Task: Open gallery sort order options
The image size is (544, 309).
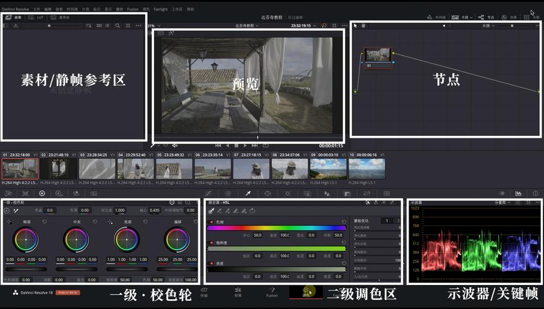Action: tap(88, 26)
